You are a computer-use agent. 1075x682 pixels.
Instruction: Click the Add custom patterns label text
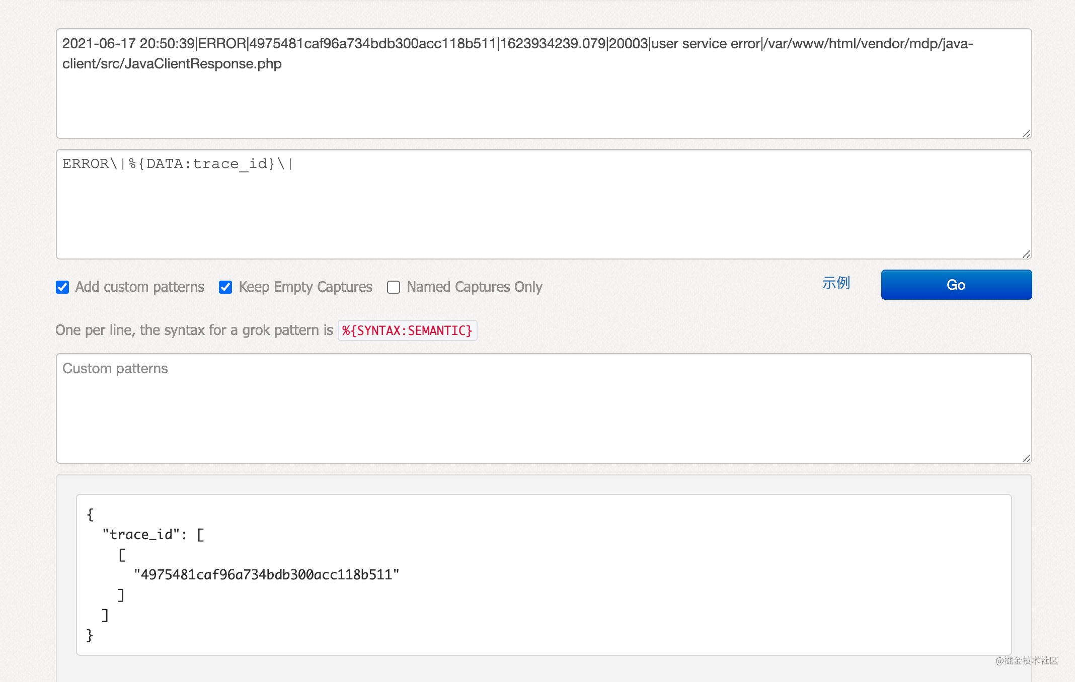pos(139,287)
